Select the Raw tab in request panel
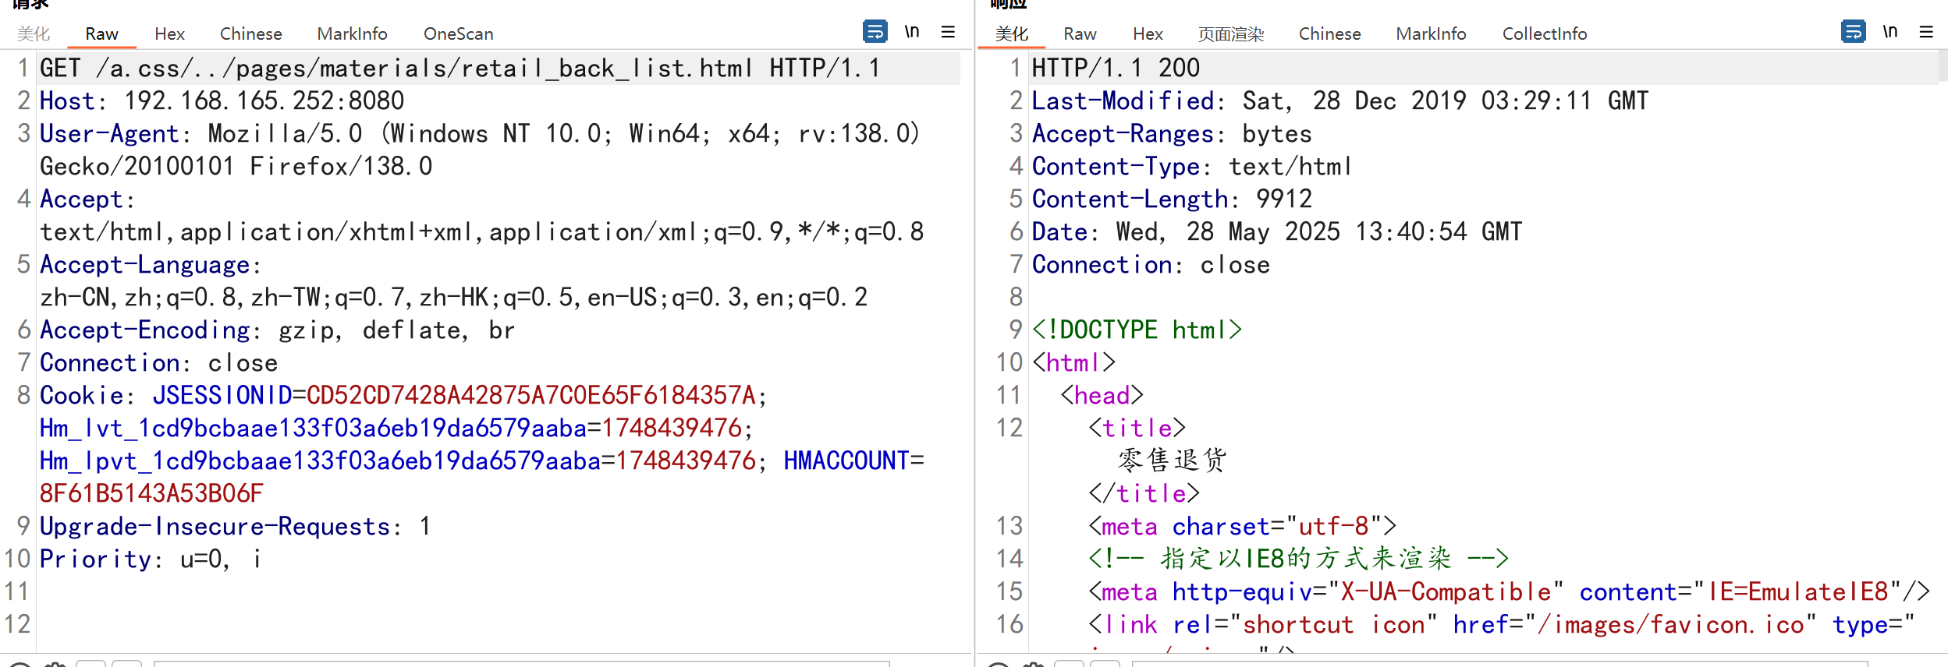1948x667 pixels. pyautogui.click(x=101, y=34)
